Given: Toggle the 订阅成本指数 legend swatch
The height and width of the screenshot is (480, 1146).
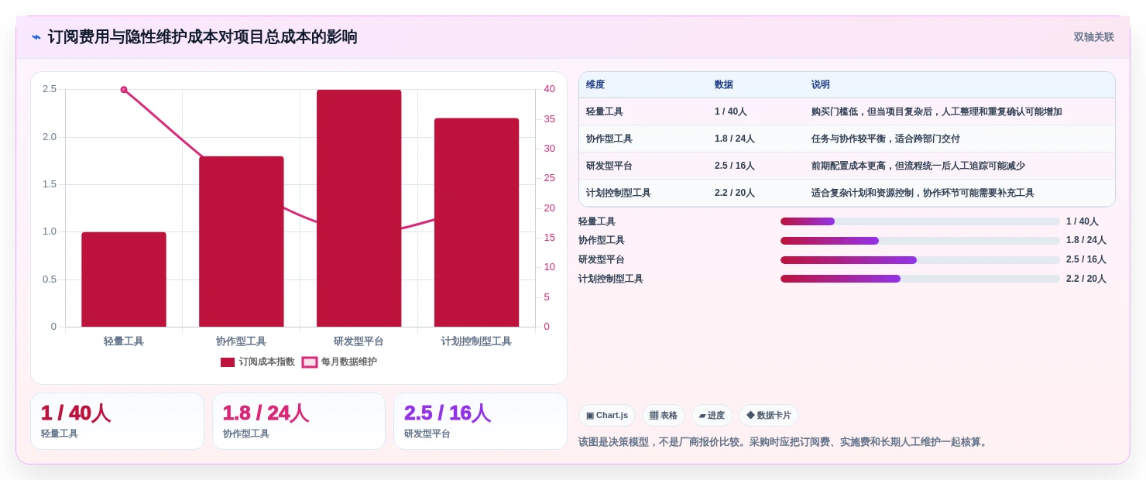Looking at the screenshot, I should pyautogui.click(x=228, y=362).
